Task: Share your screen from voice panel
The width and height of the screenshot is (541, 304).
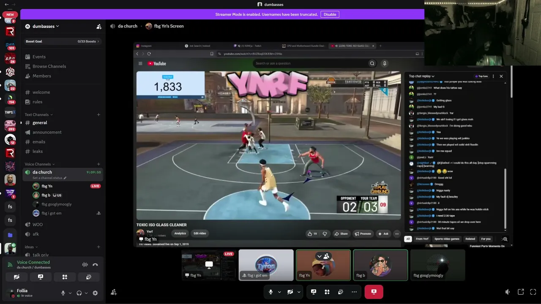Action: tap(41, 277)
